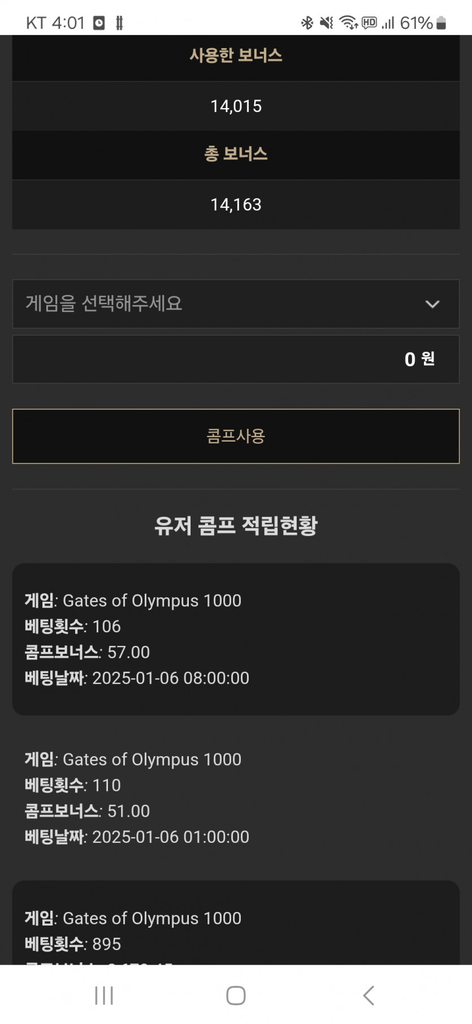Tap the 14,163 total bonus value
The image size is (472, 1024).
[236, 205]
